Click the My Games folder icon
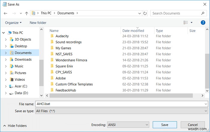The width and height of the screenshot is (210, 132). pos(52,48)
